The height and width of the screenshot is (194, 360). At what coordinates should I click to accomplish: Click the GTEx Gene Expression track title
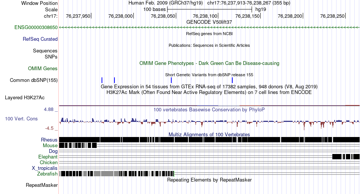[209, 87]
